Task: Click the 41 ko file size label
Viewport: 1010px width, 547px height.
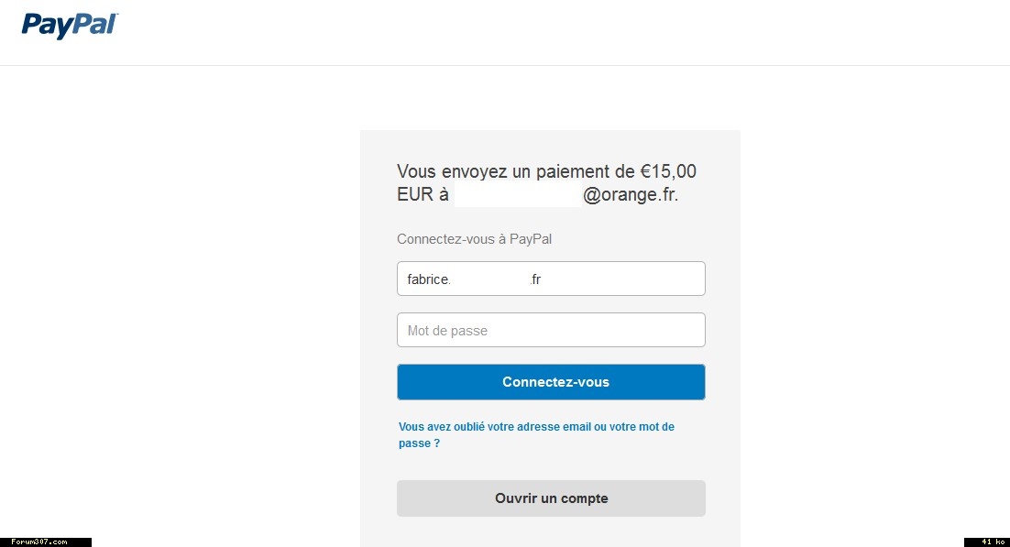Action: [987, 542]
